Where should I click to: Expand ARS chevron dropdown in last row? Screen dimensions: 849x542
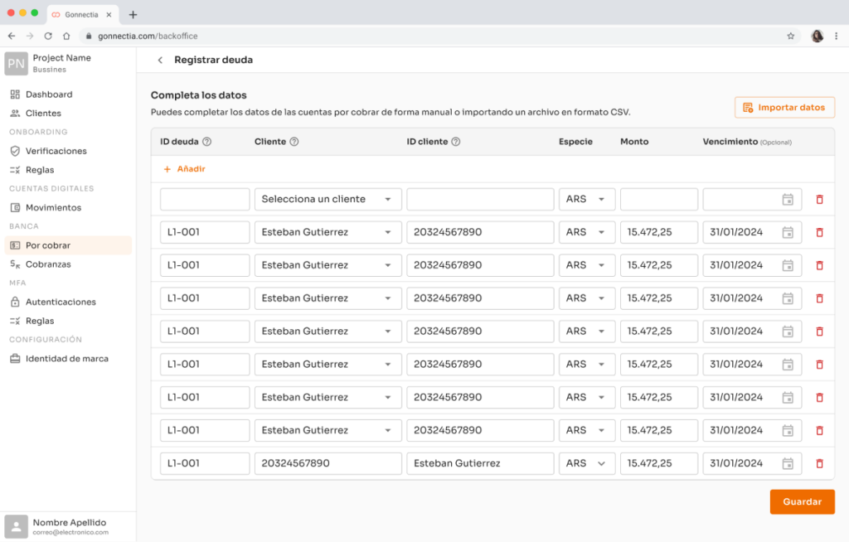(601, 463)
